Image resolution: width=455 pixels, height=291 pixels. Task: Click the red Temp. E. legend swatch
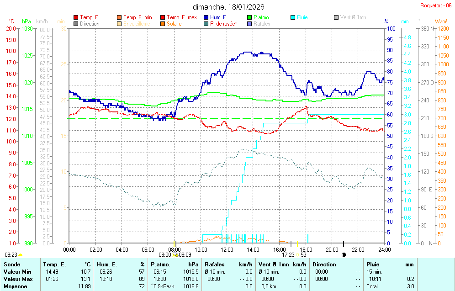click(76, 17)
